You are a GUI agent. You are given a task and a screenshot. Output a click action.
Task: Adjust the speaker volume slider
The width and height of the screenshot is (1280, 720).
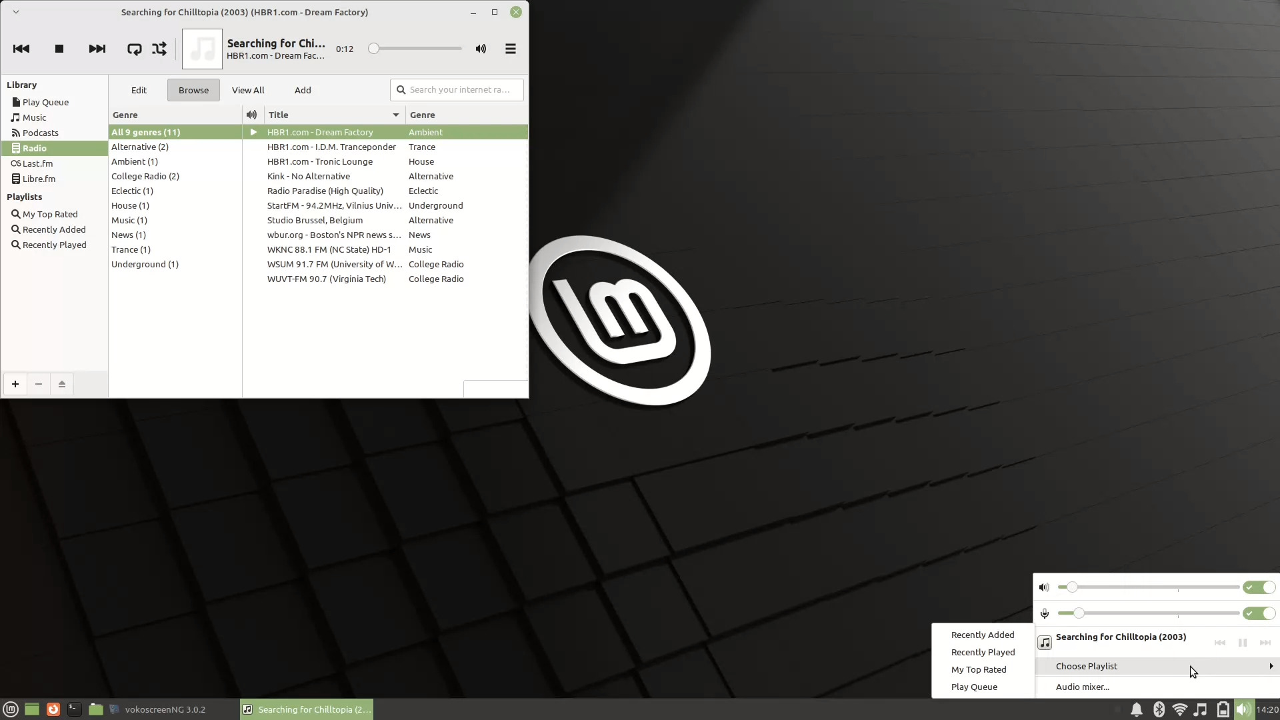point(1147,587)
